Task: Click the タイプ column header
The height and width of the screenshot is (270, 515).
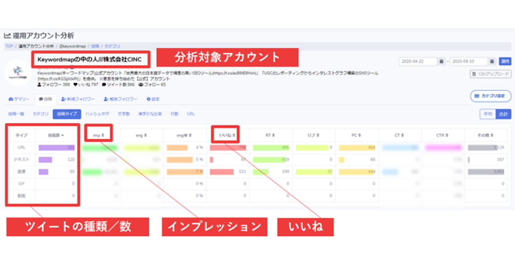Action: click(21, 135)
